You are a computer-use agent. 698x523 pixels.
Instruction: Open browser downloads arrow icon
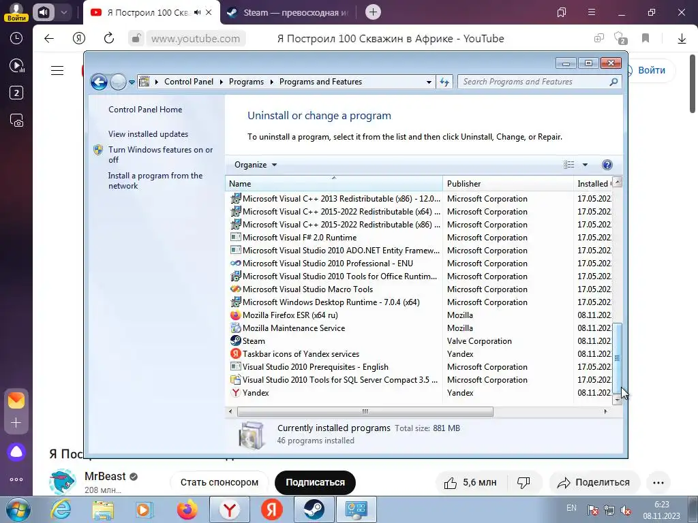click(682, 39)
